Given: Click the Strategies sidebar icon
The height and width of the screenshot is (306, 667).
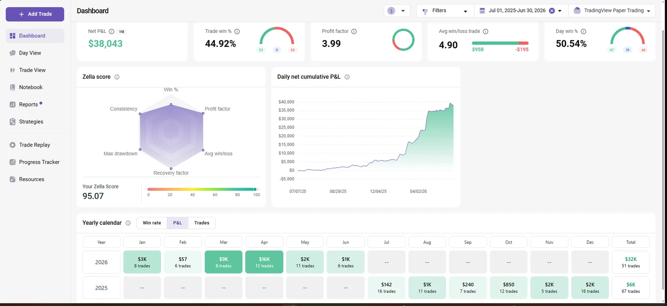Looking at the screenshot, I should tap(13, 122).
